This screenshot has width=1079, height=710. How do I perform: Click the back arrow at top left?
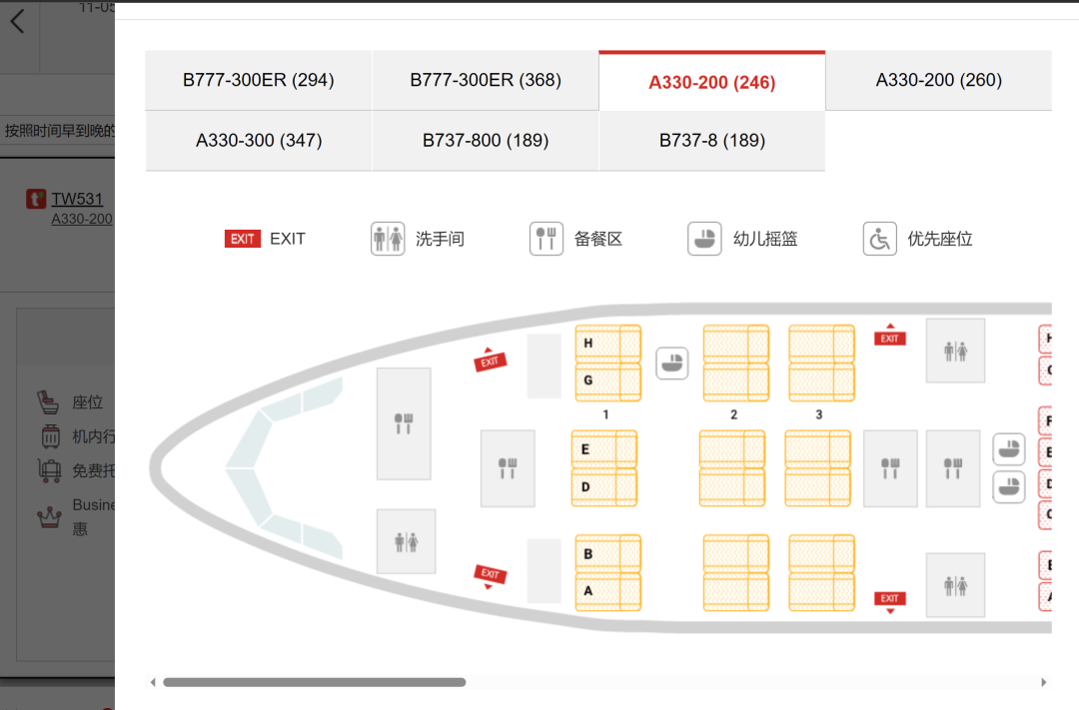17,21
